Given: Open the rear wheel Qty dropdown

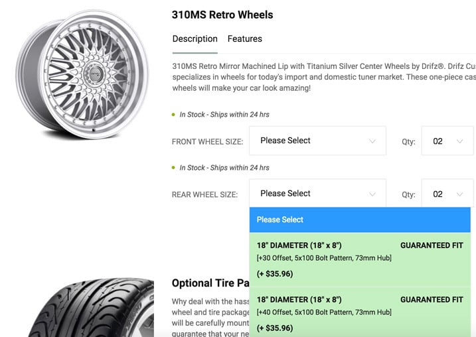Looking at the screenshot, I should [x=447, y=194].
